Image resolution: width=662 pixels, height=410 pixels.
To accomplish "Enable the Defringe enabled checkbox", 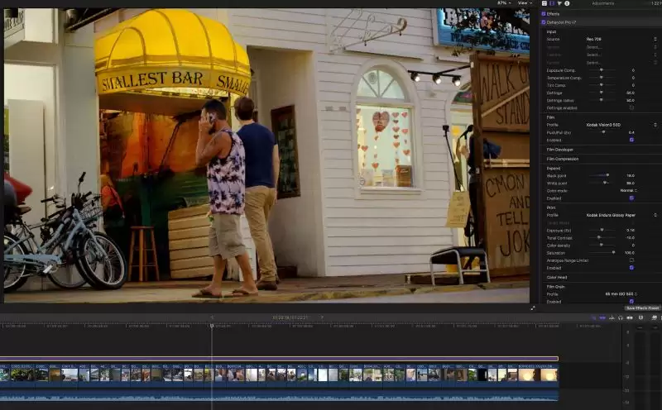I will tap(631, 107).
